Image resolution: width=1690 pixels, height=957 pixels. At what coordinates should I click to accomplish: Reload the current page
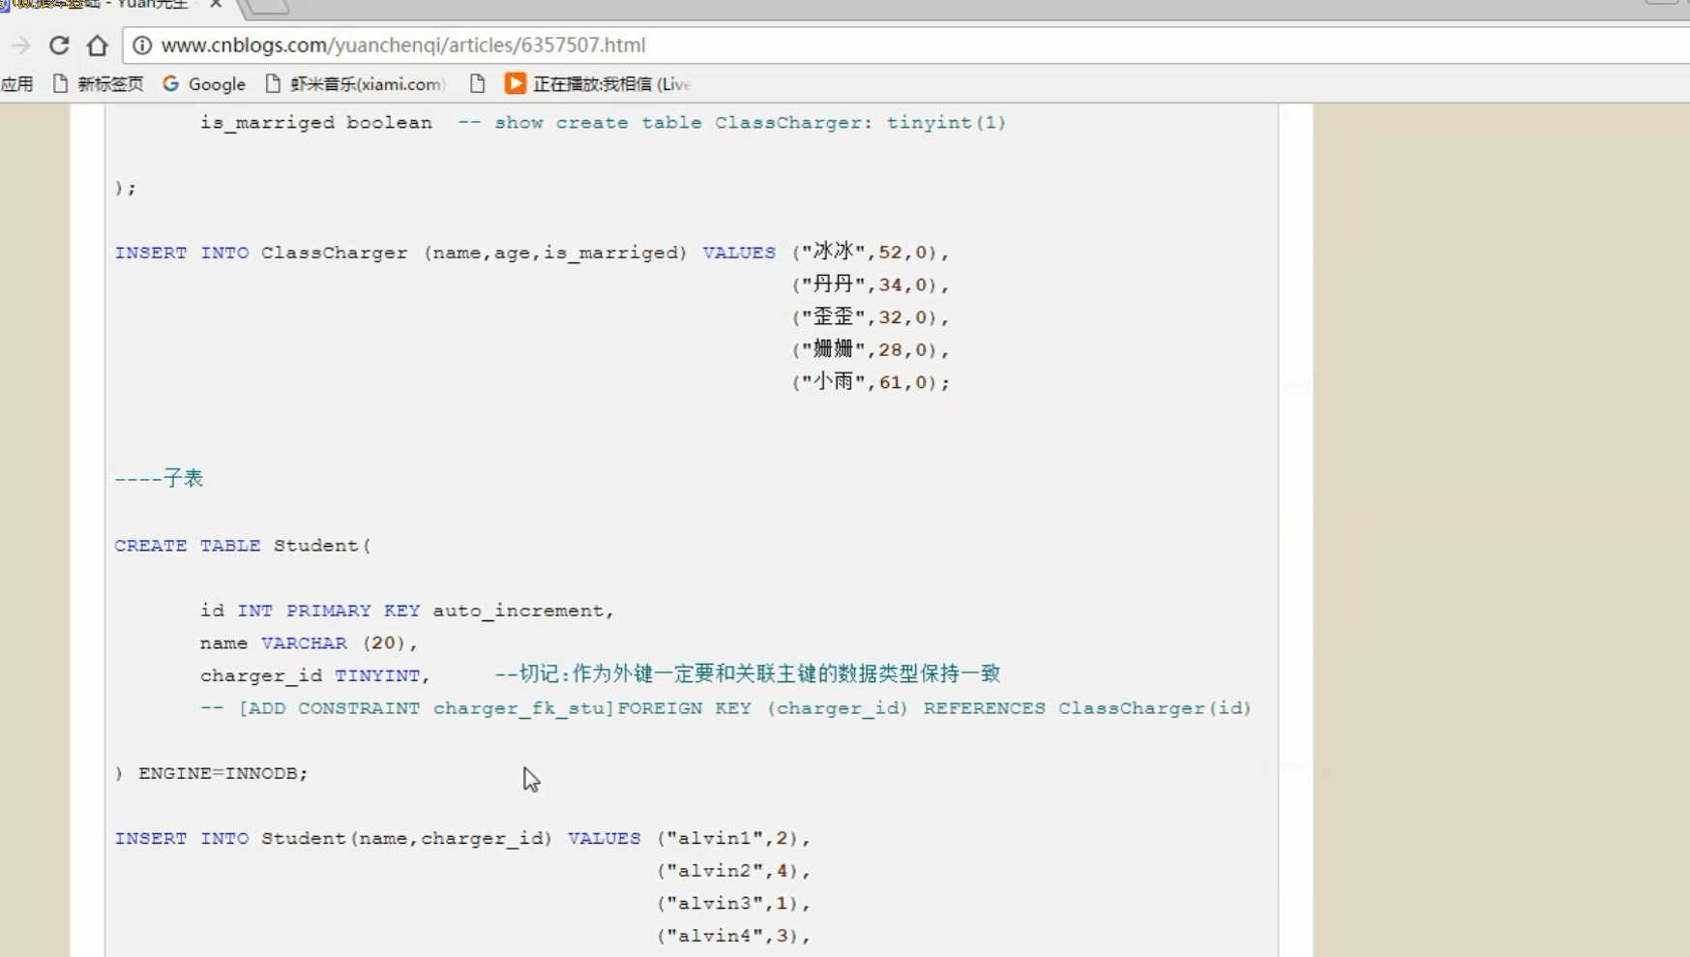(59, 45)
